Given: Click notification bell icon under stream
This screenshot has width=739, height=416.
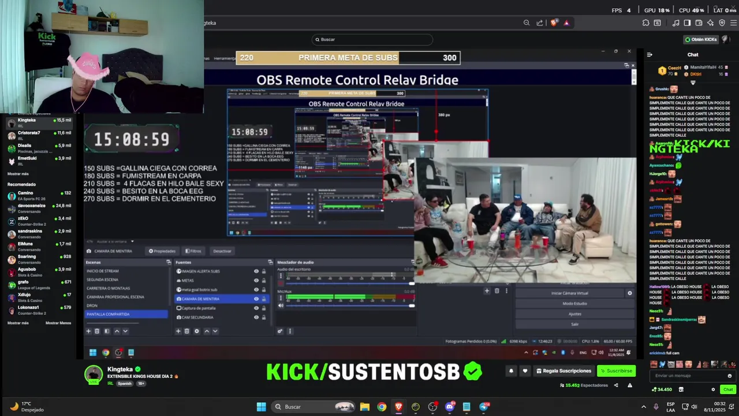Looking at the screenshot, I should (x=511, y=371).
